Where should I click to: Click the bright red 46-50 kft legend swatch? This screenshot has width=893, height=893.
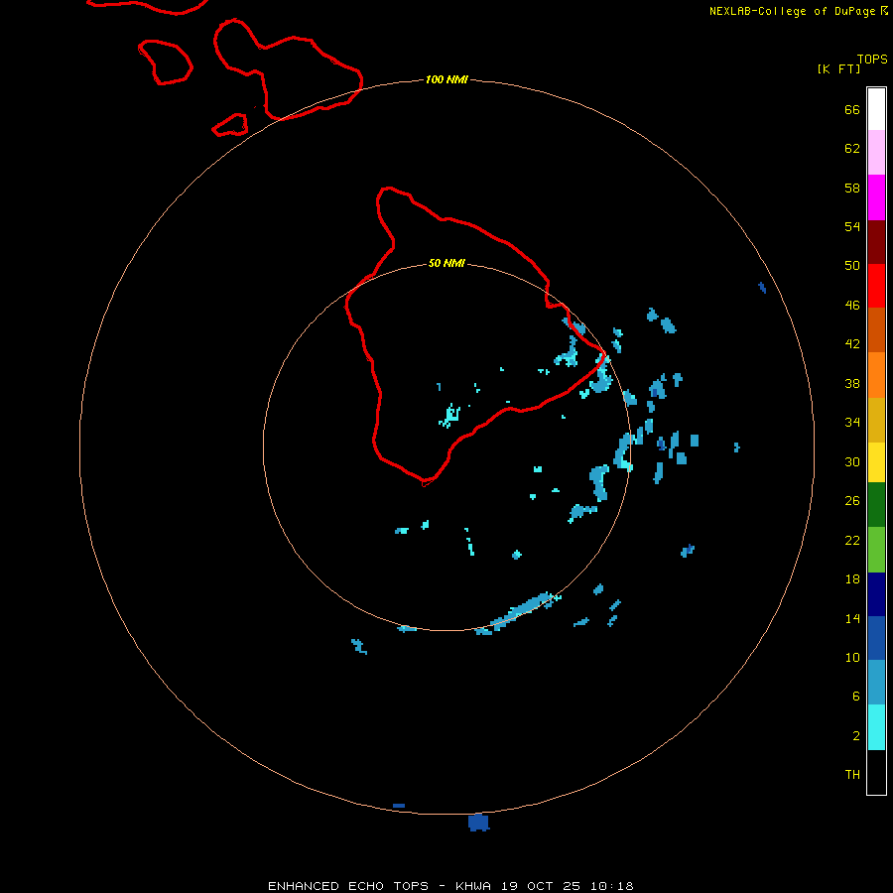tap(876, 286)
